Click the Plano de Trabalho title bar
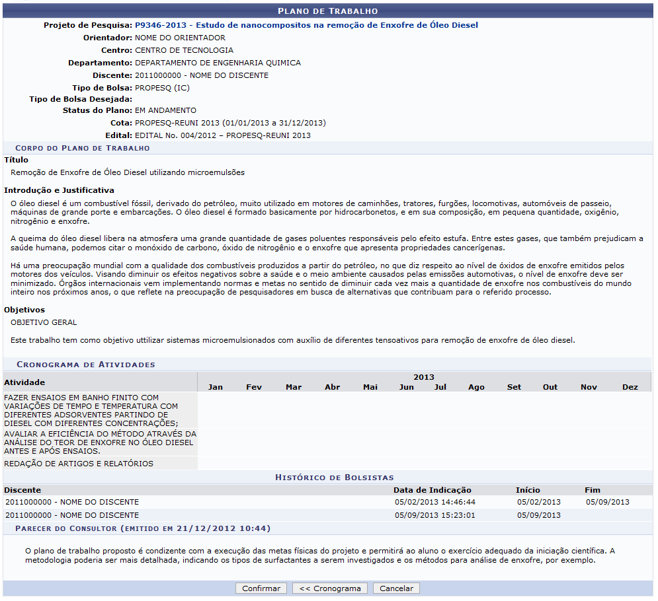The image size is (658, 601). (328, 11)
